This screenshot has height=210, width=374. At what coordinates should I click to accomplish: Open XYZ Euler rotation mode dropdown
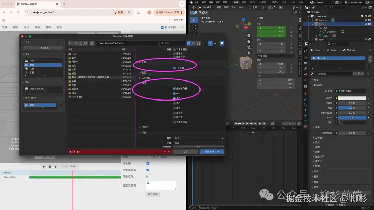(x=276, y=56)
